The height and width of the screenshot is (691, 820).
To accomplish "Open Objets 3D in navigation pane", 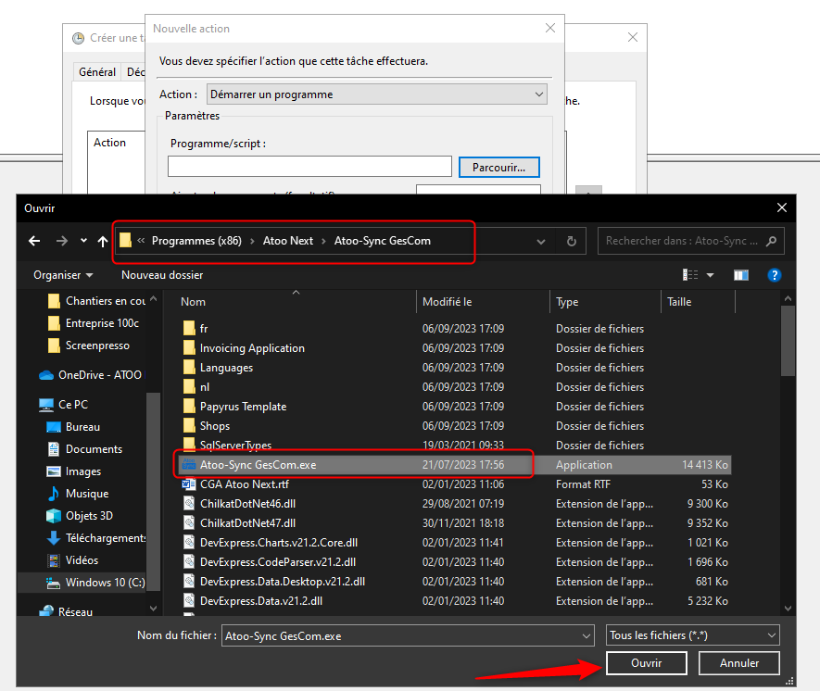I will (x=80, y=516).
